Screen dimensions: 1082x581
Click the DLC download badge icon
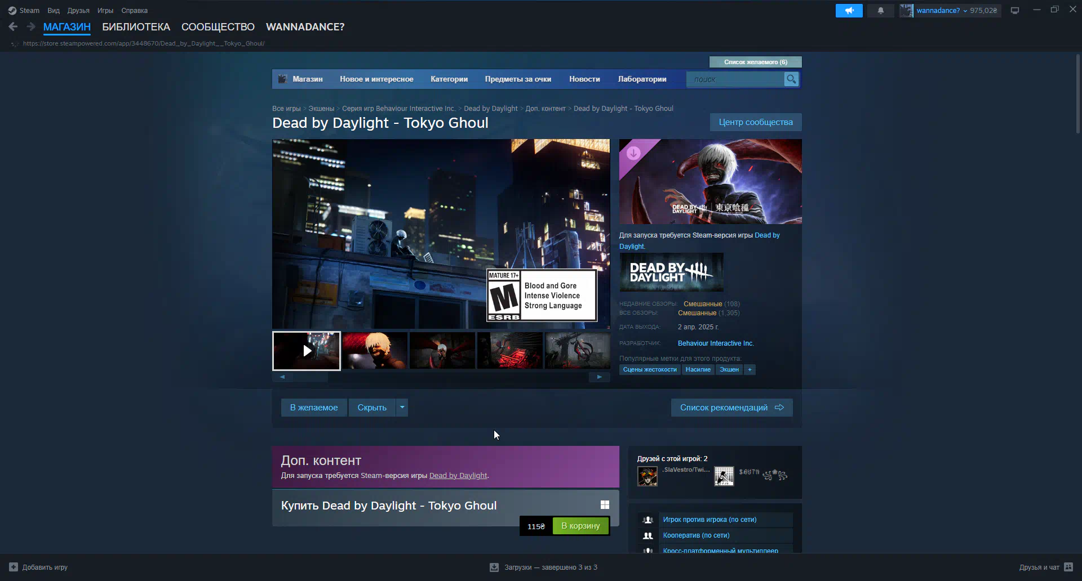(x=633, y=153)
